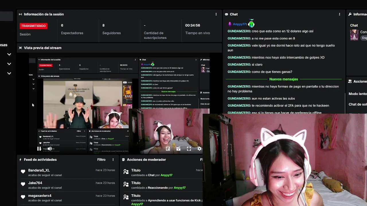The height and width of the screenshot is (206, 367).
Task: Open megaxavierx4 user in activity feed
Action: (x=40, y=196)
